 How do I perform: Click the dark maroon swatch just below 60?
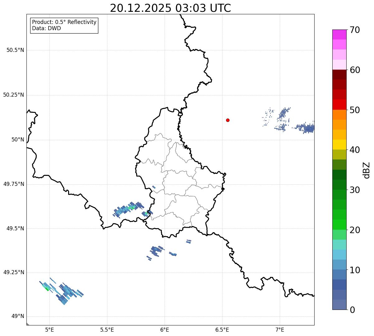[x=339, y=75]
